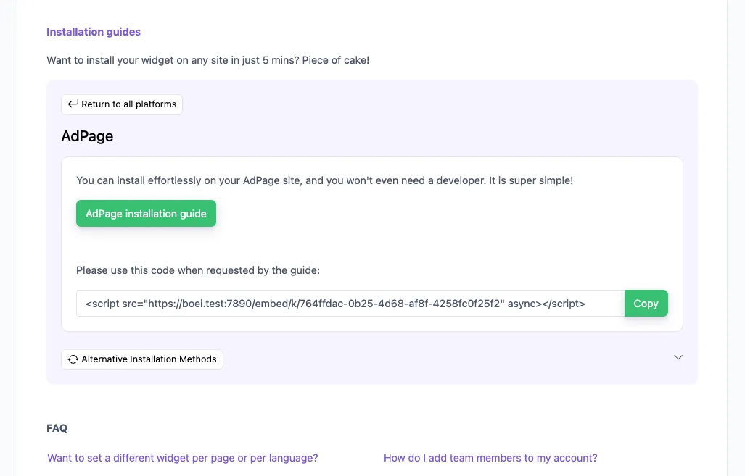The image size is (745, 476).
Task: Open the Alternative Installation Methods section
Action: tap(142, 359)
